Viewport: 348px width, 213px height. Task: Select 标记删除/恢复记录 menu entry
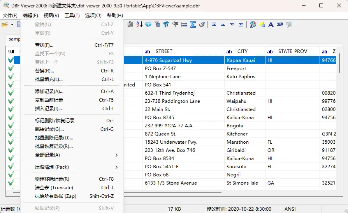pyautogui.click(x=72, y=121)
